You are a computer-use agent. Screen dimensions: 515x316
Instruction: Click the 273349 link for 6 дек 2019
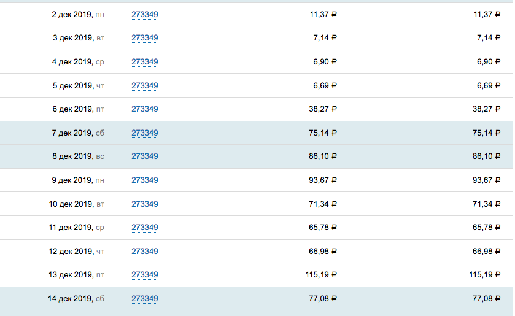[145, 109]
